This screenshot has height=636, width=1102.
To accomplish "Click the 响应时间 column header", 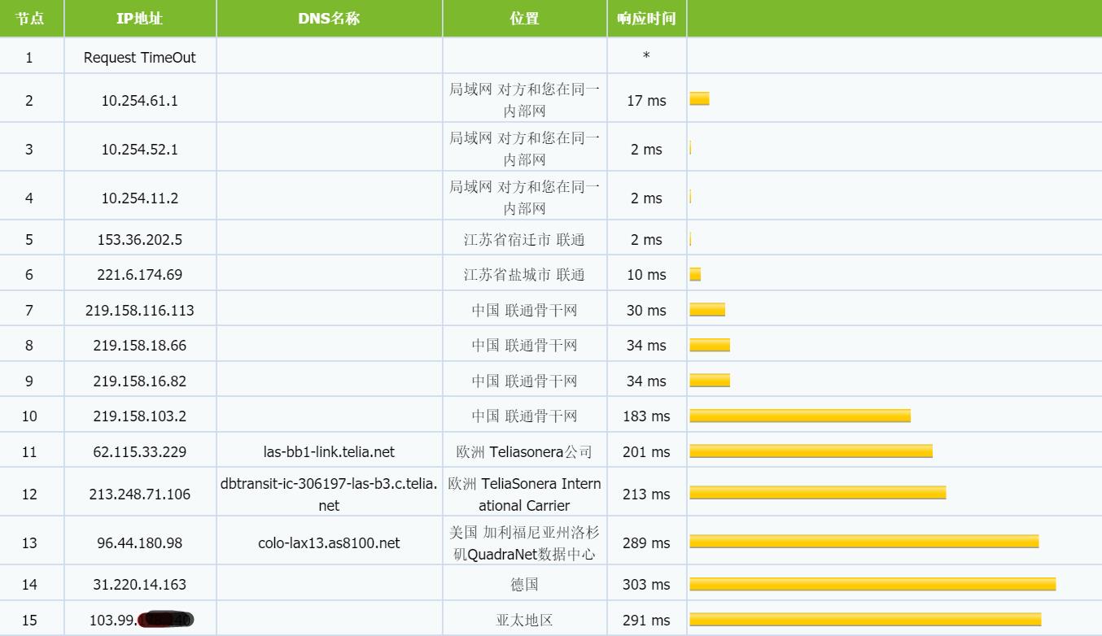I will pos(646,18).
